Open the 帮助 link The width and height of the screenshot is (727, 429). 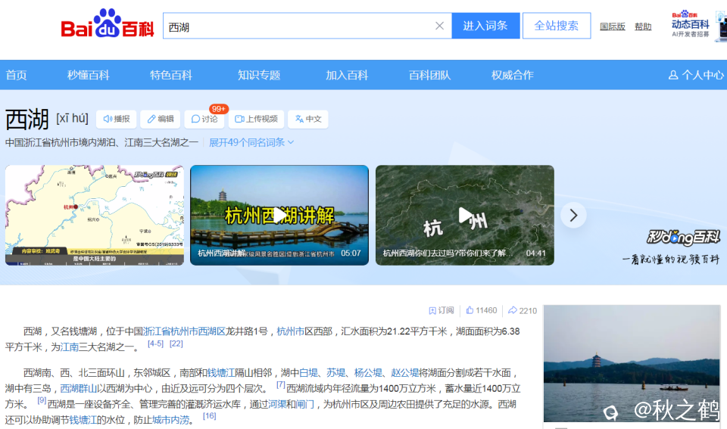tap(643, 27)
